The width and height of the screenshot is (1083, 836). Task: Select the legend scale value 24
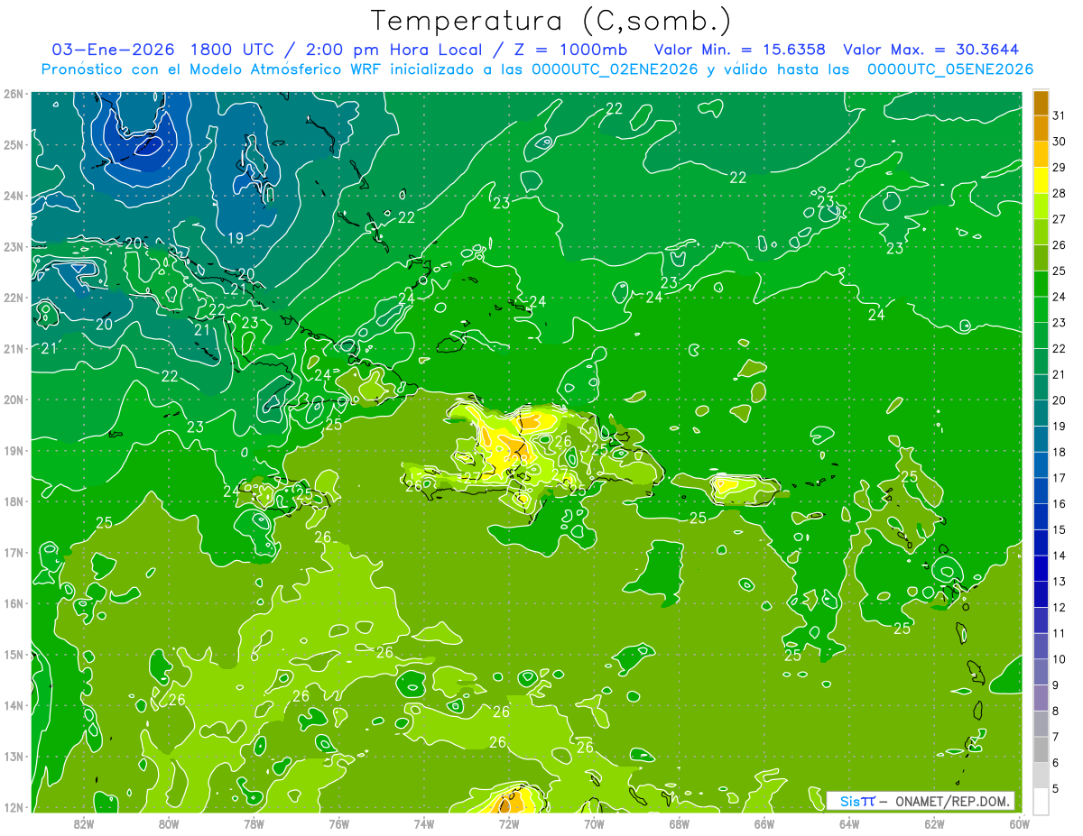(1059, 297)
